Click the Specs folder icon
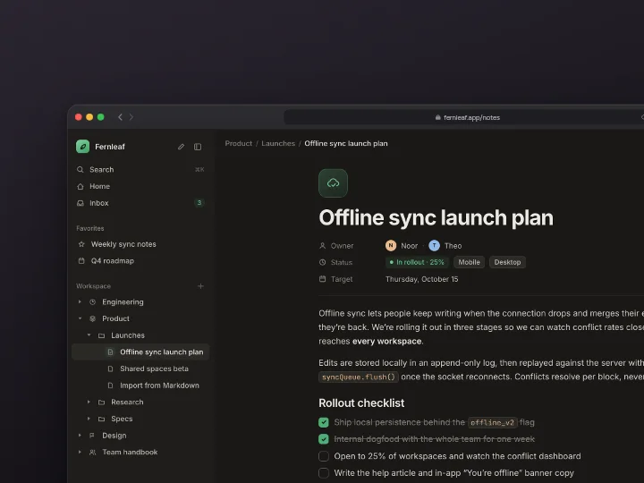 [101, 419]
